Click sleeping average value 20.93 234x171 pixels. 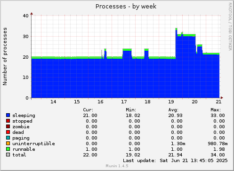pyautogui.click(x=175, y=116)
